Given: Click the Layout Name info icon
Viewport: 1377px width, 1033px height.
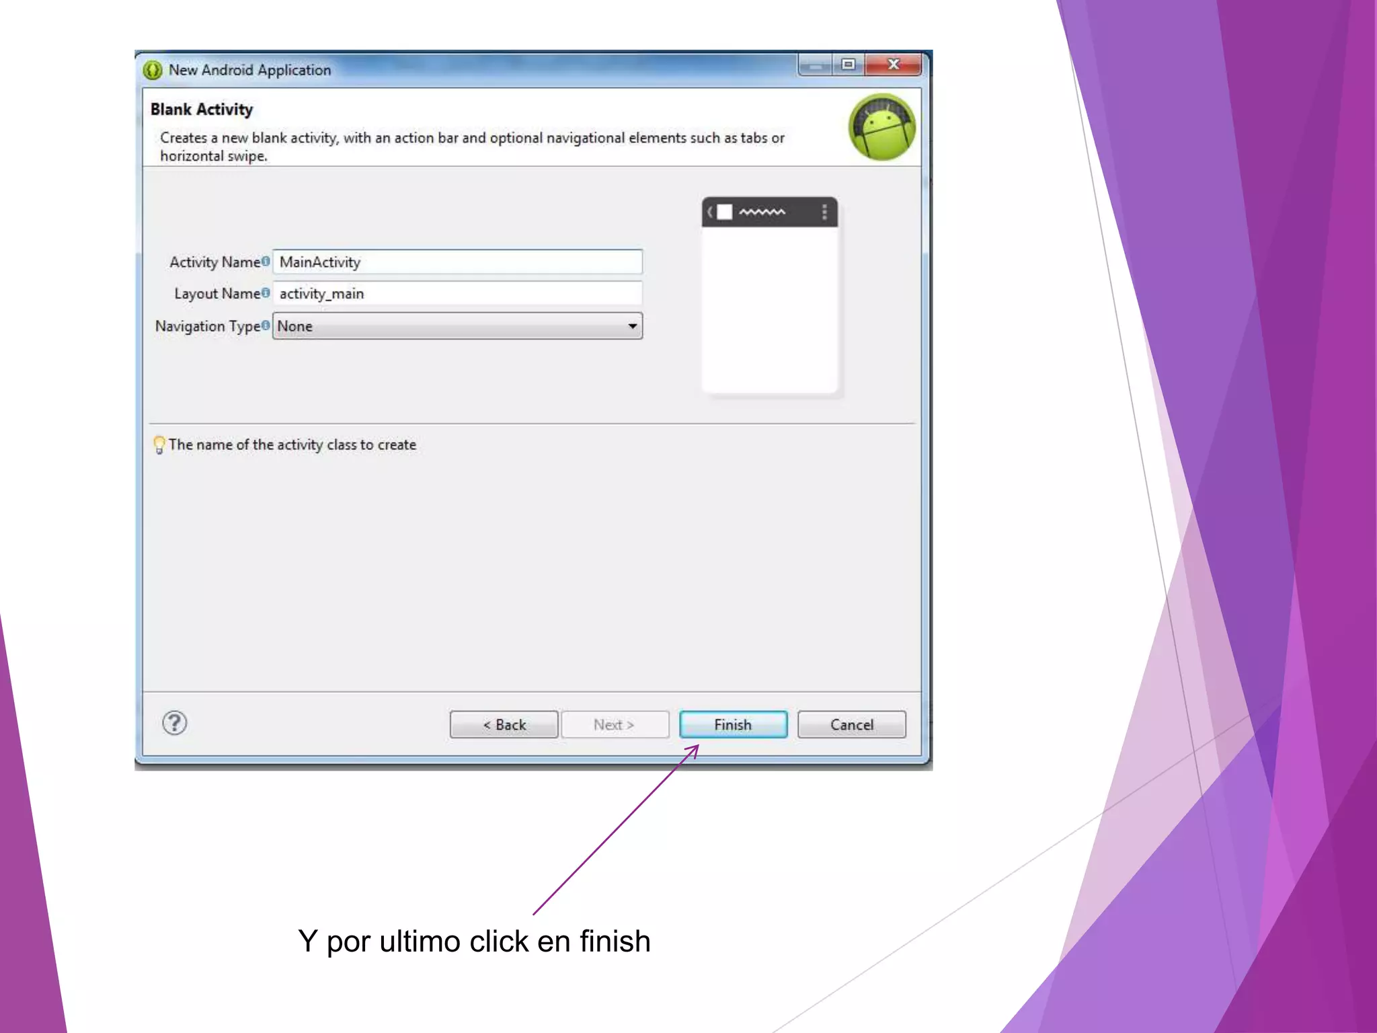Looking at the screenshot, I should point(266,293).
